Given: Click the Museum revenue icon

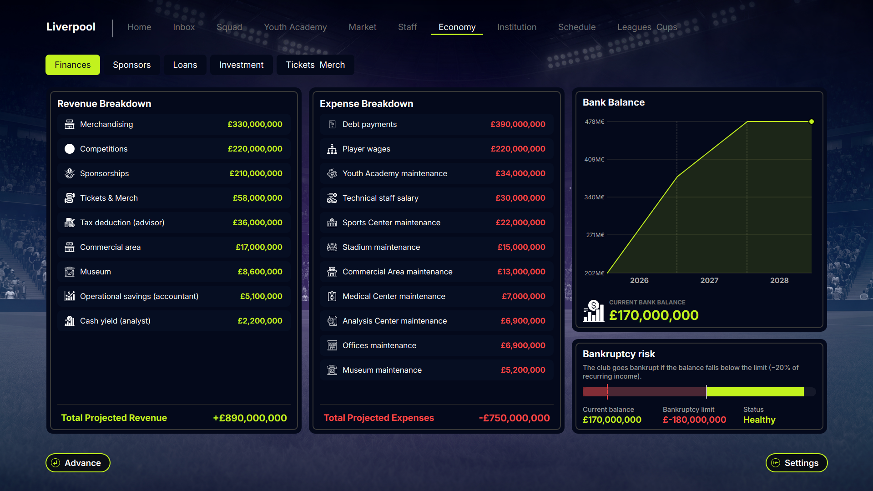Looking at the screenshot, I should 70,272.
